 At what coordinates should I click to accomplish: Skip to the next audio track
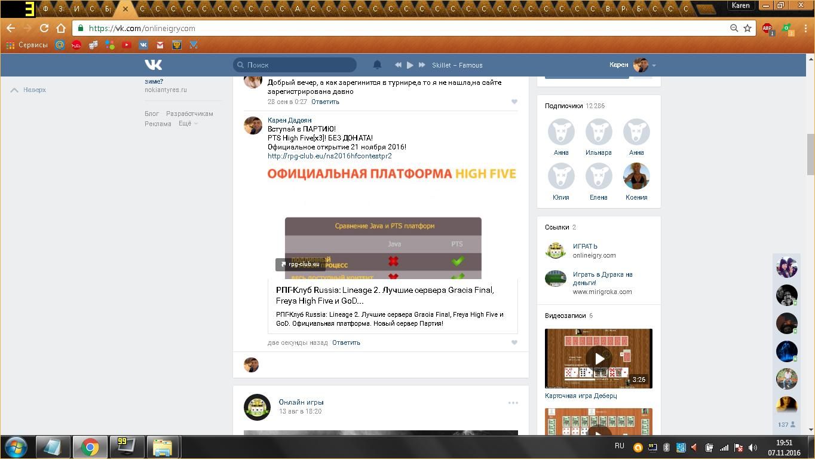click(422, 65)
